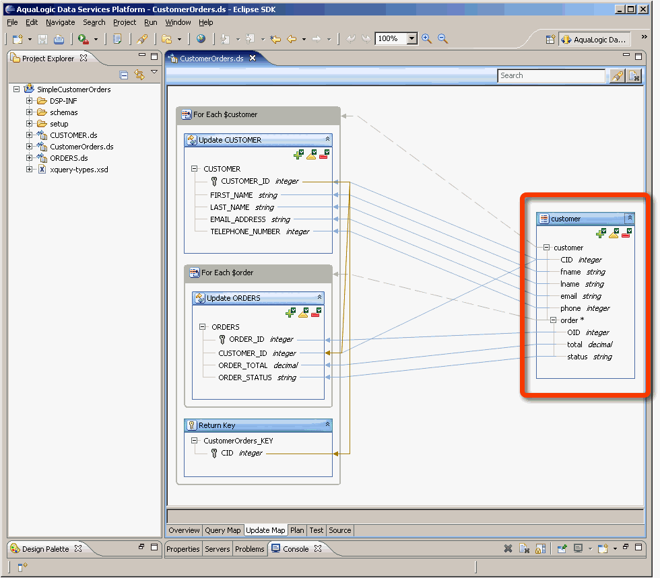Click the Open Console icon
Screen dimensions: 660x578
(603, 548)
